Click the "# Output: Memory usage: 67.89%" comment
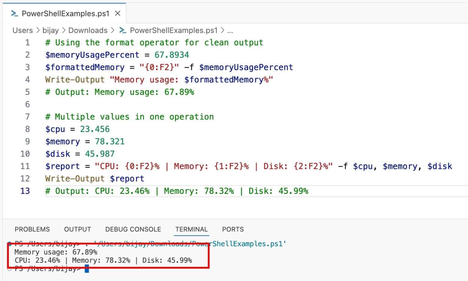Screen dimensions: 468x281 point(120,92)
